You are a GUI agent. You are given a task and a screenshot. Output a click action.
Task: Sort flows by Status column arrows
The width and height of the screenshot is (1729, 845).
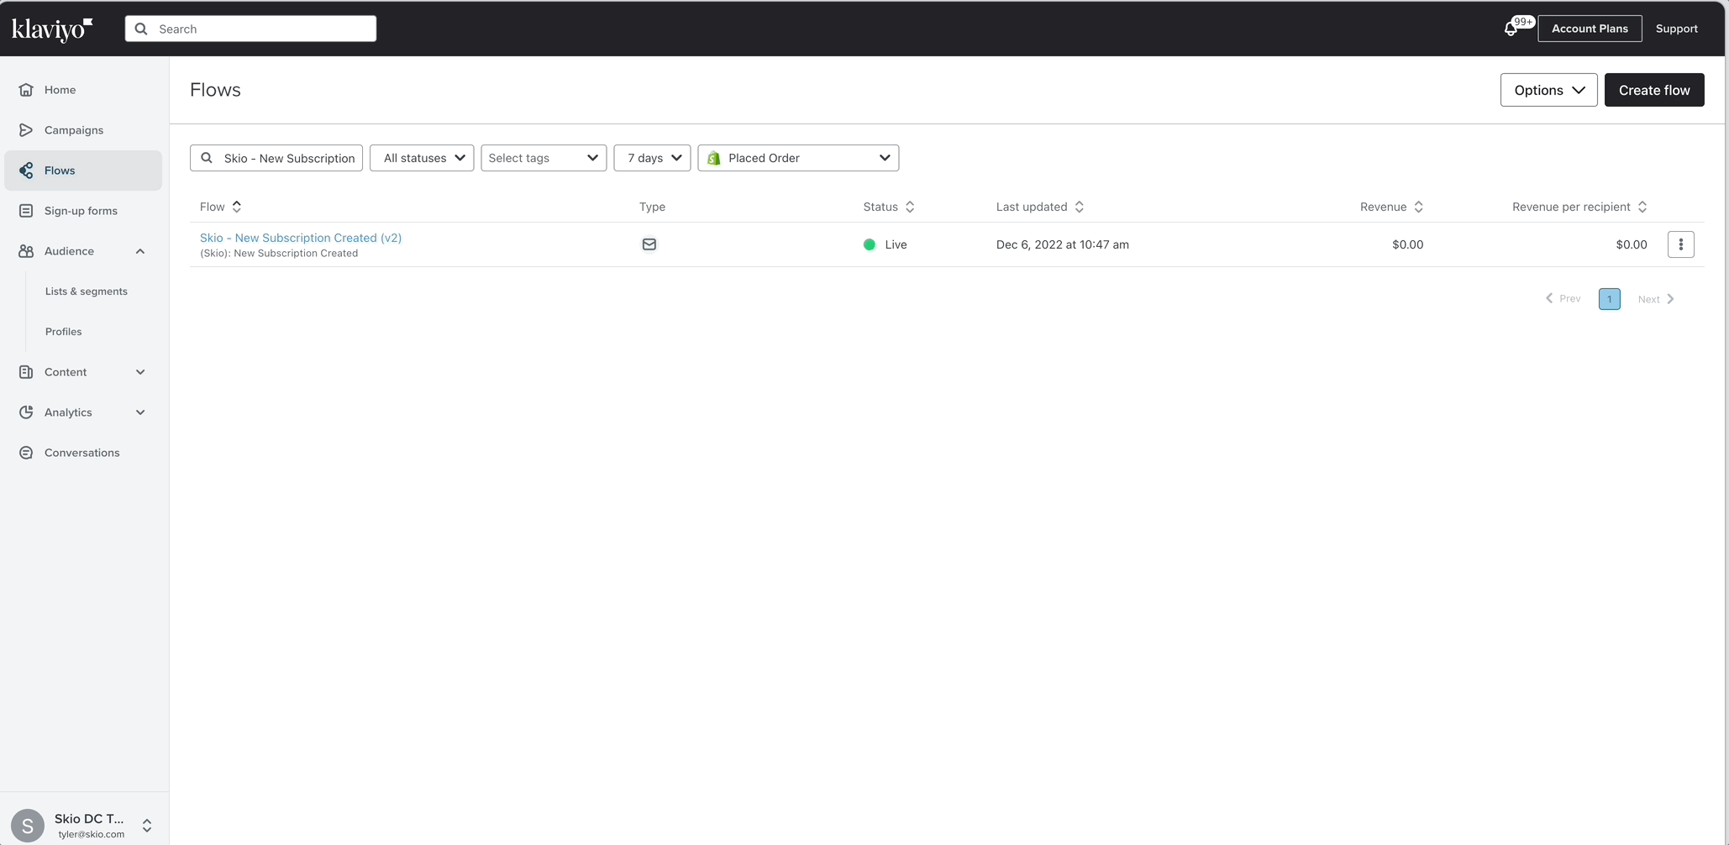point(910,207)
